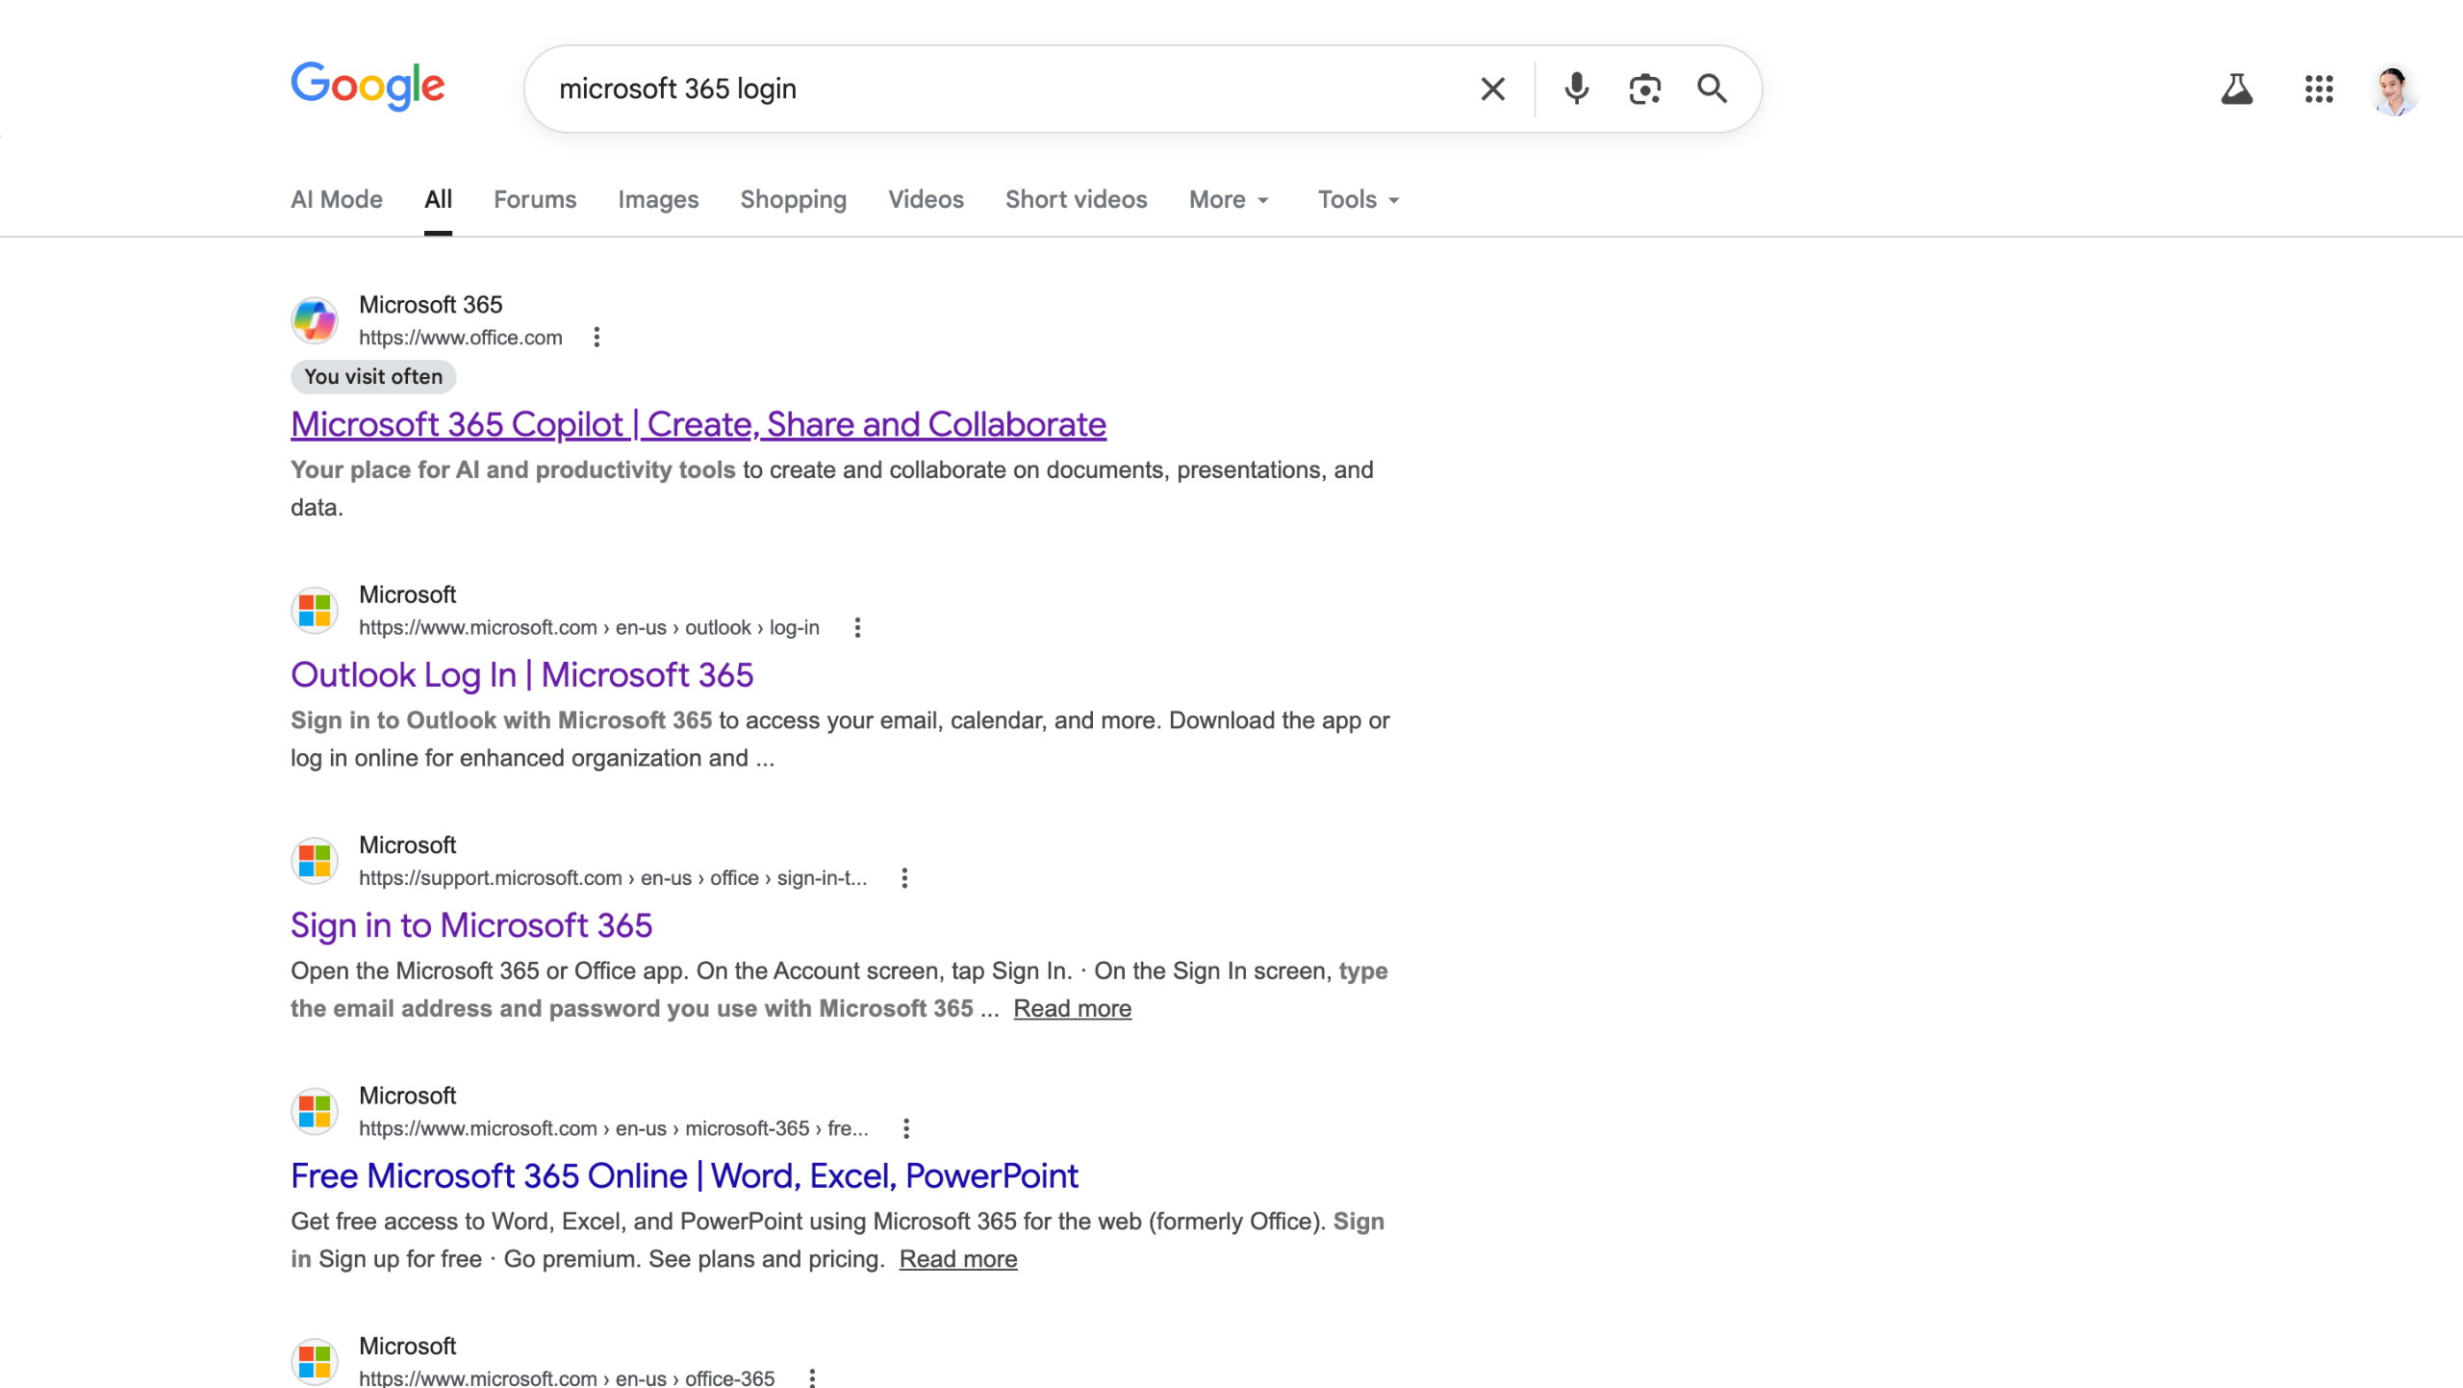
Task: Click the magnifying glass search button
Action: pyautogui.click(x=1712, y=89)
